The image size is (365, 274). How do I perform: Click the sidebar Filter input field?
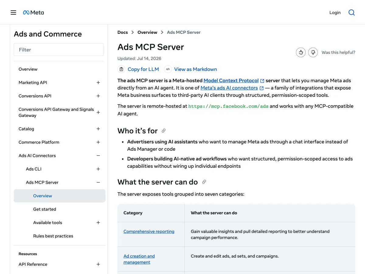pyautogui.click(x=59, y=50)
